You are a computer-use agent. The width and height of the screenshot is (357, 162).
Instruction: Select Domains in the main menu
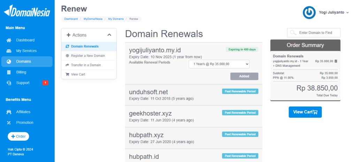pyautogui.click(x=23, y=61)
